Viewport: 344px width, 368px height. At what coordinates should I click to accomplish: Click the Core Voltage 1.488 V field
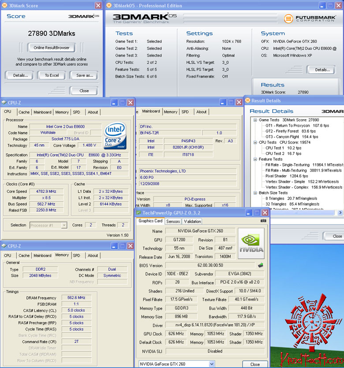(89, 145)
